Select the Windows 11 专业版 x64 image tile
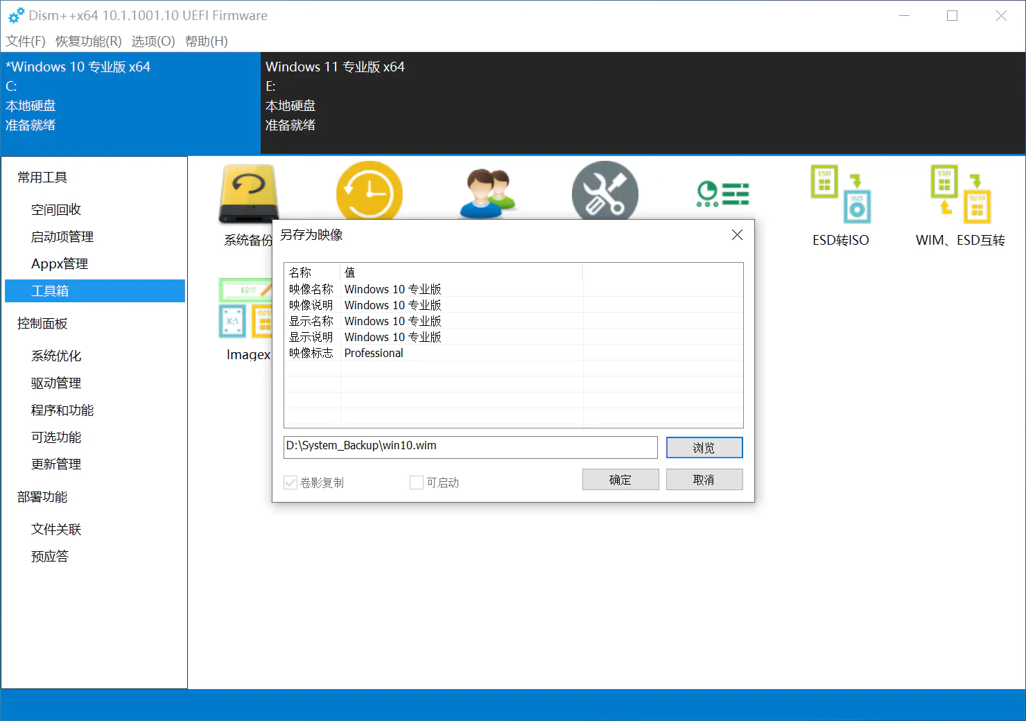This screenshot has width=1026, height=721. 643,103
